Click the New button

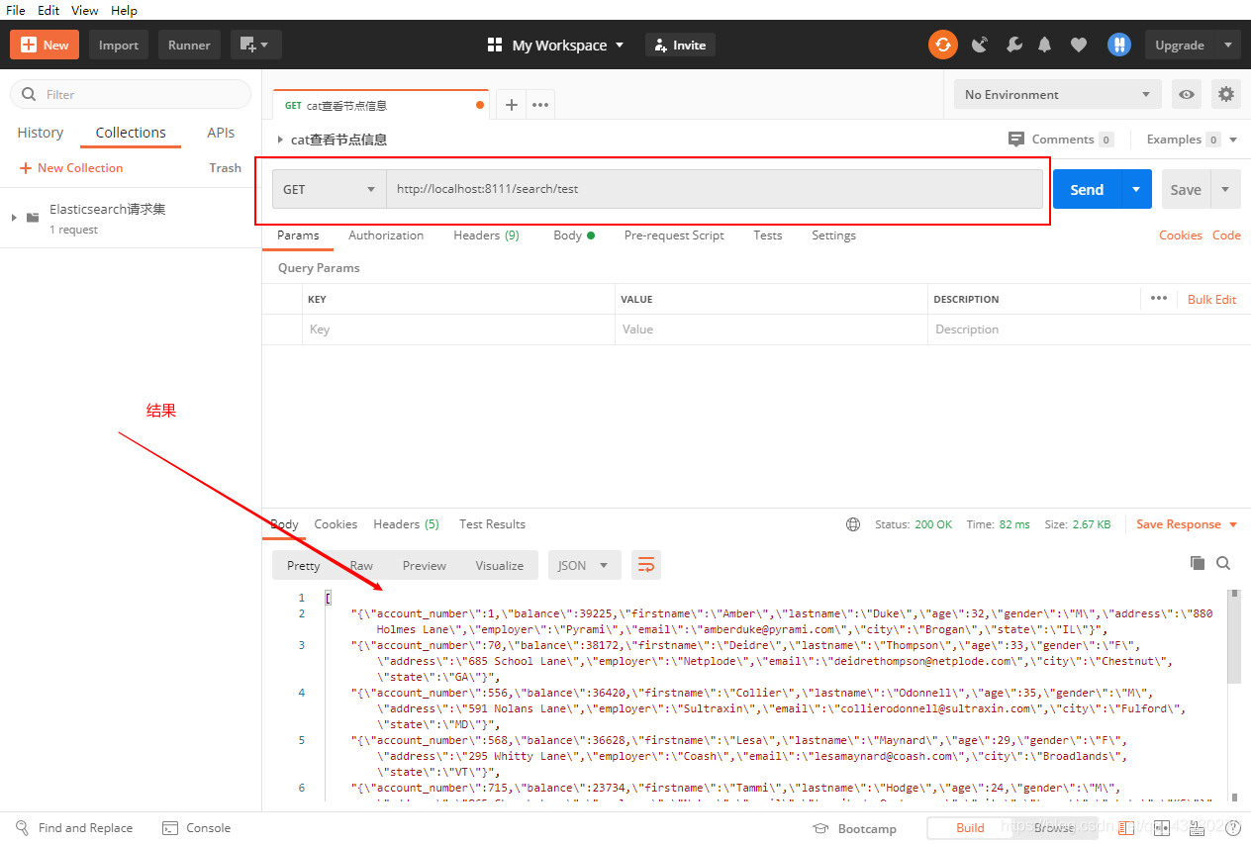(x=45, y=45)
